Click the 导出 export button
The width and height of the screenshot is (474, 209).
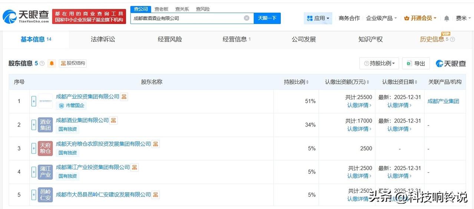click(416, 63)
